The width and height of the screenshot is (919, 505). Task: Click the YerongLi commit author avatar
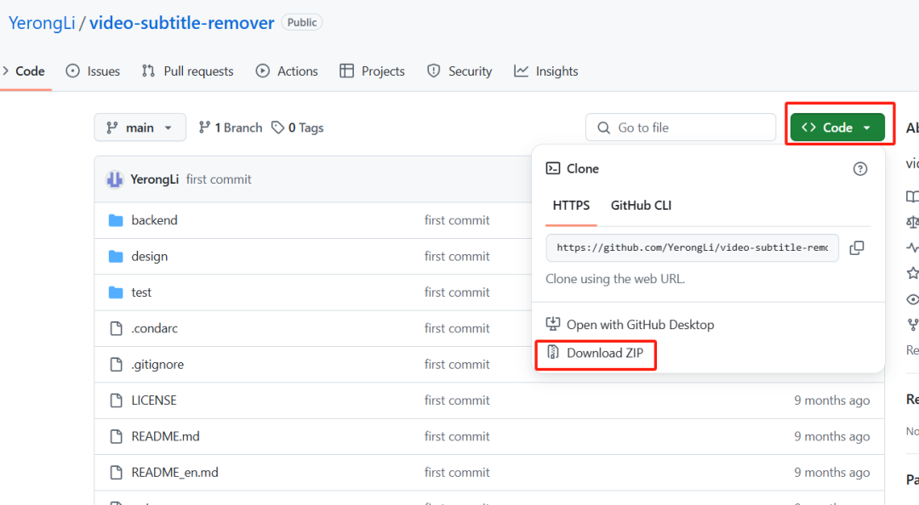tap(114, 179)
